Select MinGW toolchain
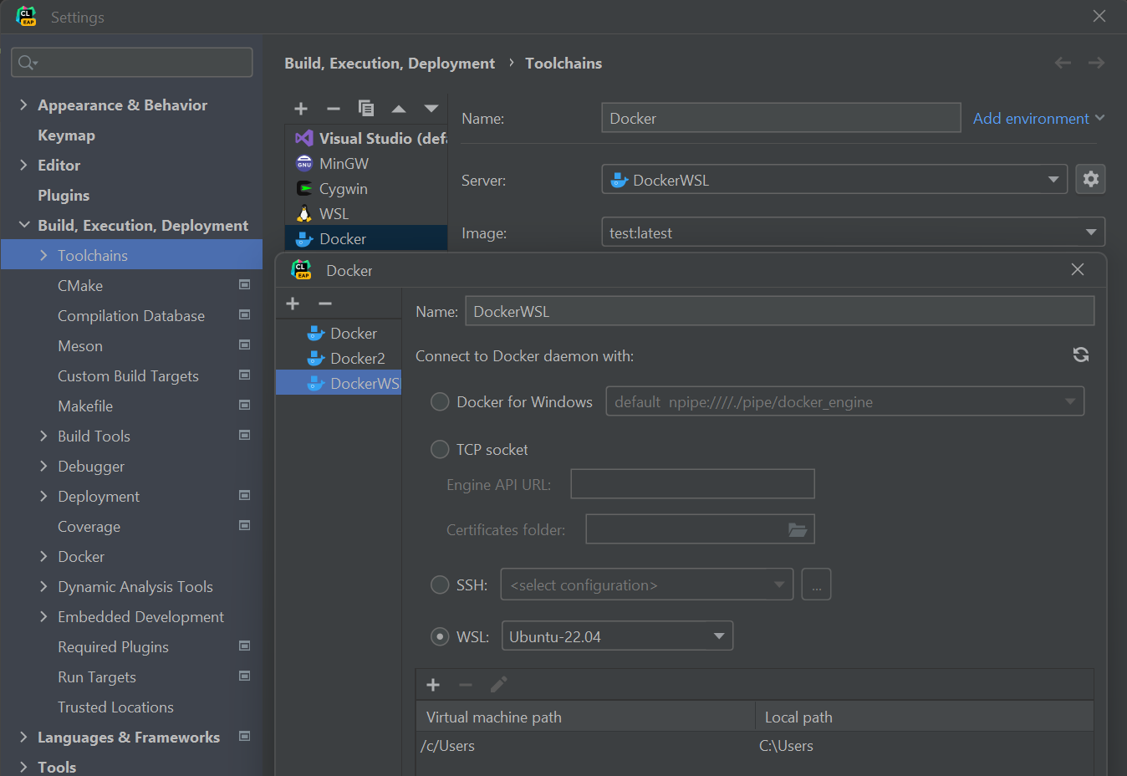The width and height of the screenshot is (1127, 776). (x=366, y=163)
